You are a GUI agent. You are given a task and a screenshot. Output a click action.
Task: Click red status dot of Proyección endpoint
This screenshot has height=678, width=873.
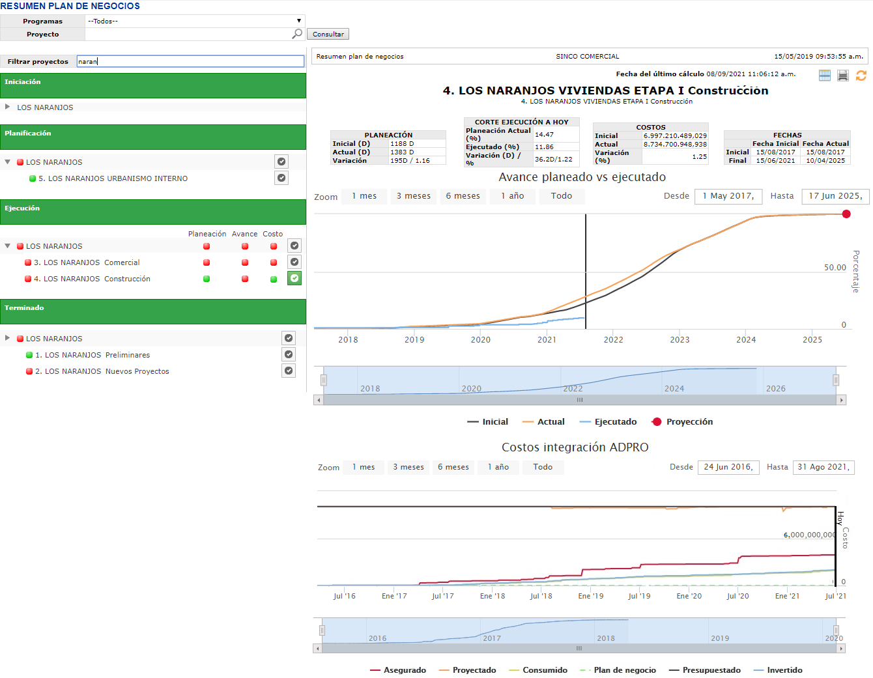point(846,214)
